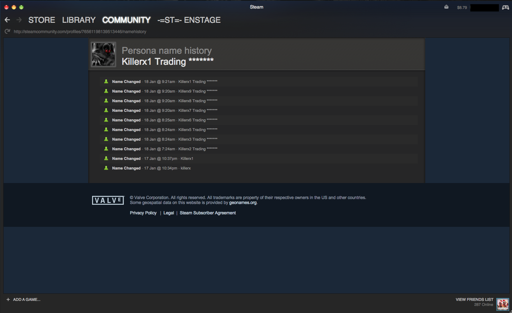Screen dimensions: 512x313
Task: Open Steam Subscriber Agreement link
Action: (x=208, y=213)
